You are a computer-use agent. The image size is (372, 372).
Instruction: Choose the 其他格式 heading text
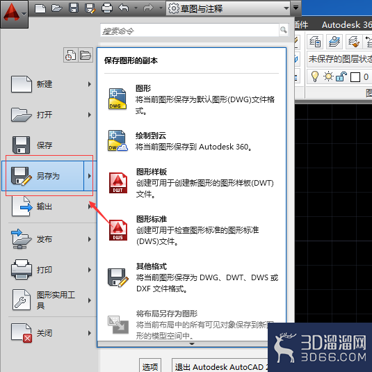[x=152, y=266]
